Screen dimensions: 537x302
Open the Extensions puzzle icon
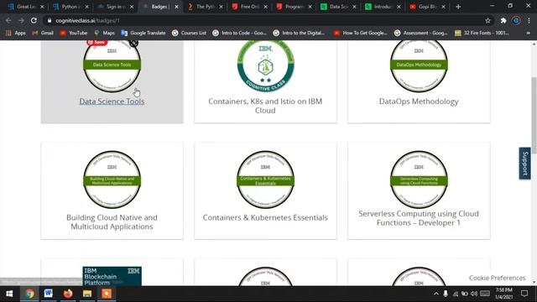point(503,20)
